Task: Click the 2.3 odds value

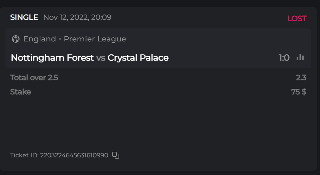Action: click(x=301, y=78)
